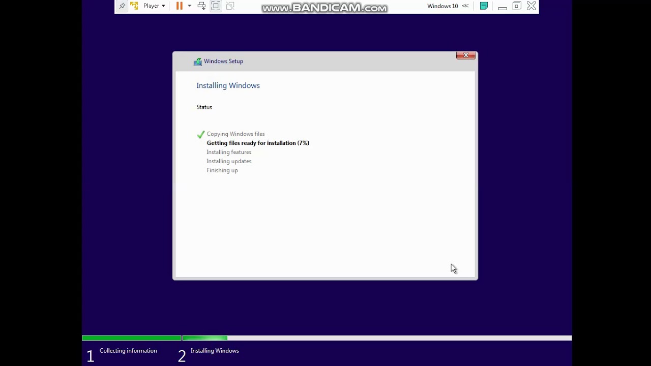Click Send Ctrl+Alt+Del toolbar icon
This screenshot has width=651, height=366.
[x=201, y=6]
